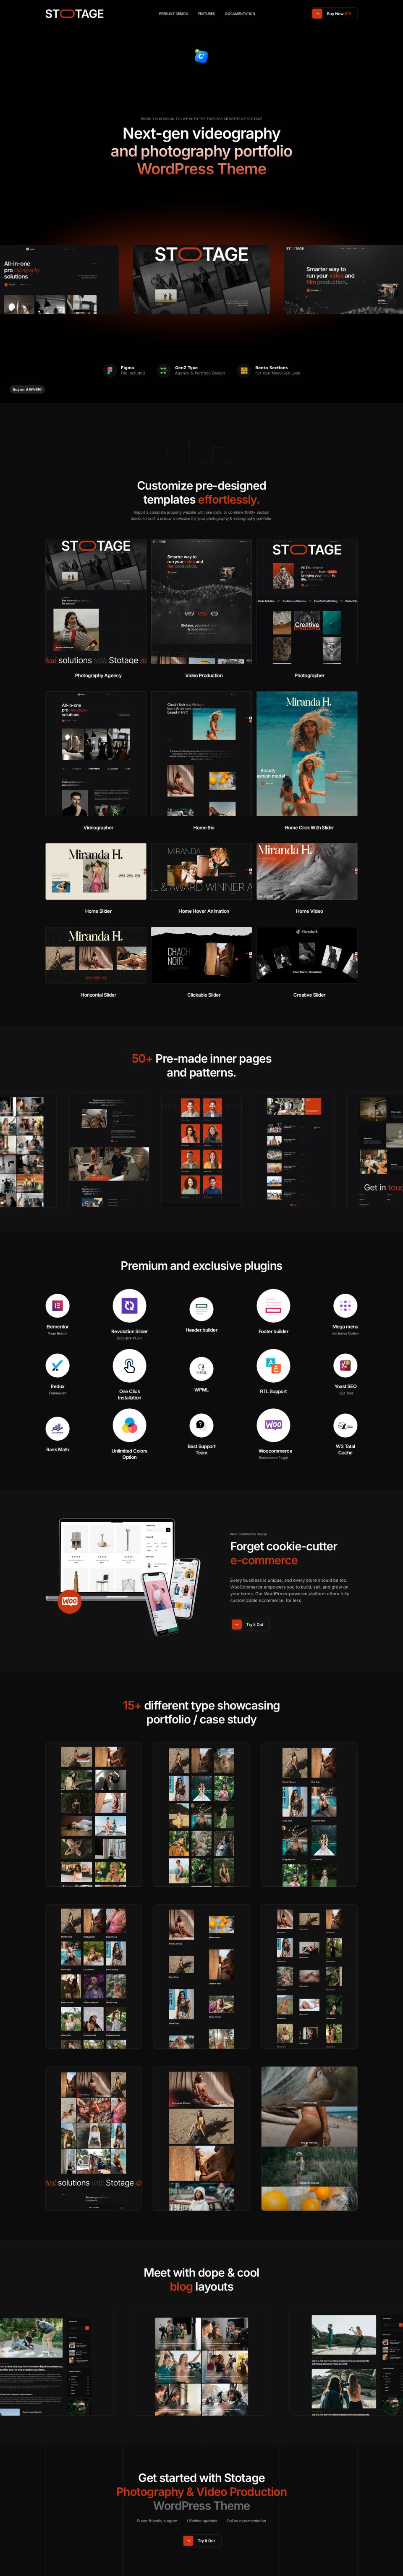
Task: Click the STOTAGE logo in header
Action: pyautogui.click(x=74, y=14)
